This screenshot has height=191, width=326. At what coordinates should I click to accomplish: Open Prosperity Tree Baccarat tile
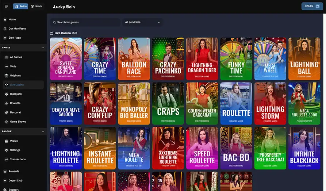[270, 148]
